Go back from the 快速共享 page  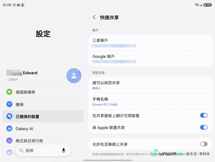94,17
